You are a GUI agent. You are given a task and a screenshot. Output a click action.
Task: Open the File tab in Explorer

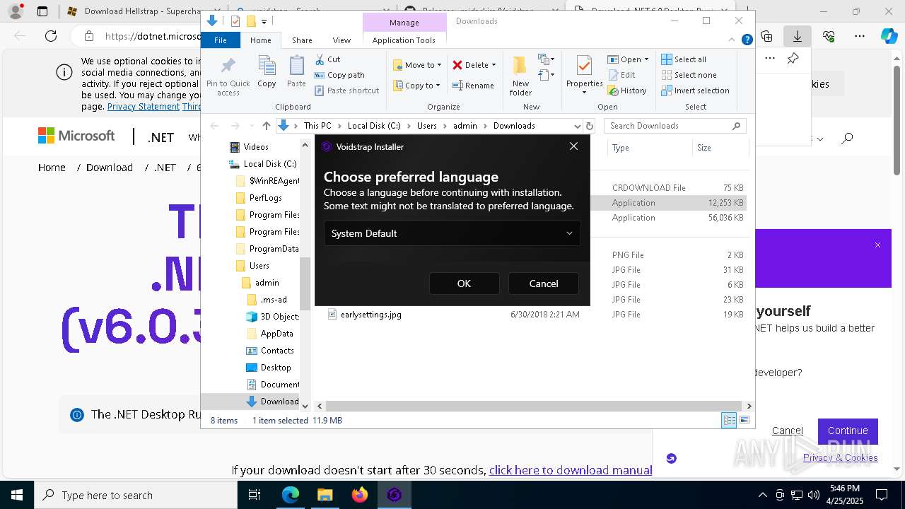[x=221, y=40]
